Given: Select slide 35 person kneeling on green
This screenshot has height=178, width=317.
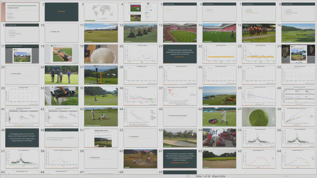Looking at the screenshot, I should [101, 96].
